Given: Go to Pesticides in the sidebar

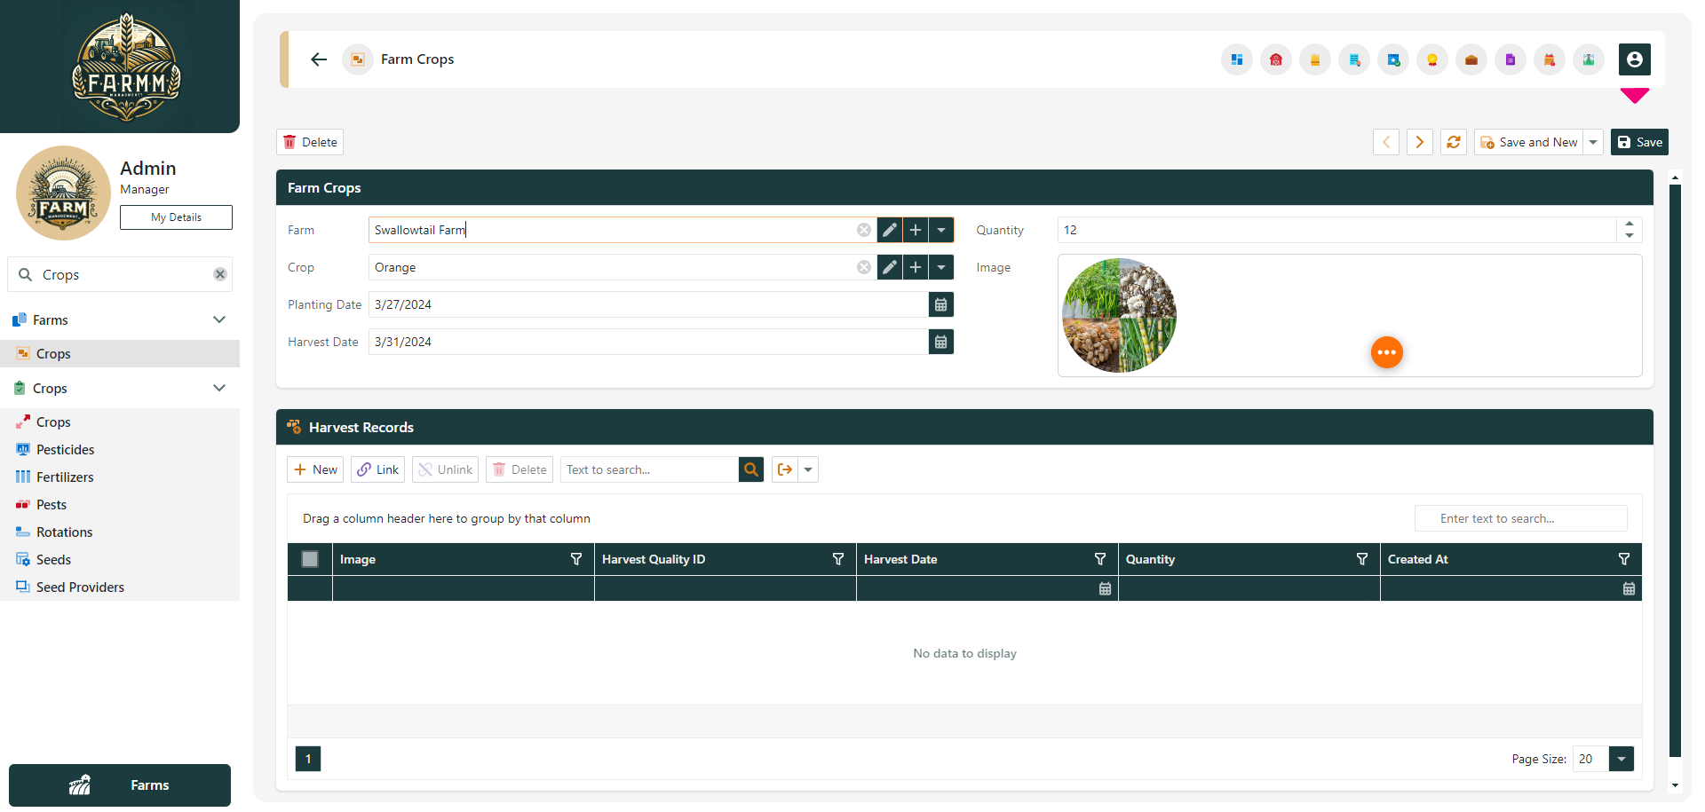Looking at the screenshot, I should pyautogui.click(x=65, y=449).
